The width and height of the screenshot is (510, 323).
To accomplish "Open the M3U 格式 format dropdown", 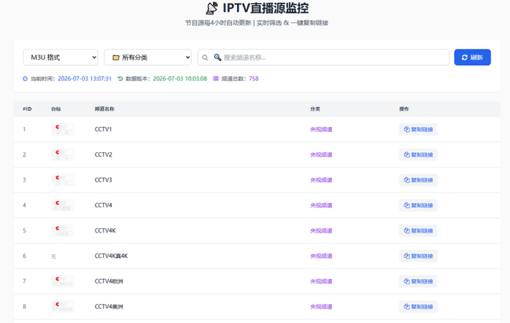I will point(61,57).
